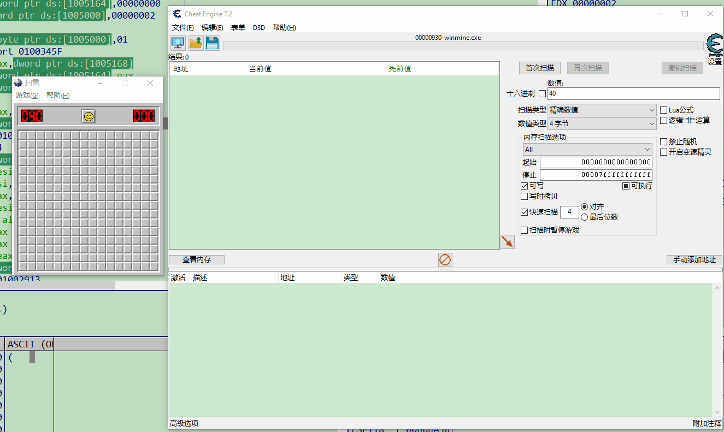Click the Cheat Engine title bar icon
724x432 pixels.
point(177,14)
